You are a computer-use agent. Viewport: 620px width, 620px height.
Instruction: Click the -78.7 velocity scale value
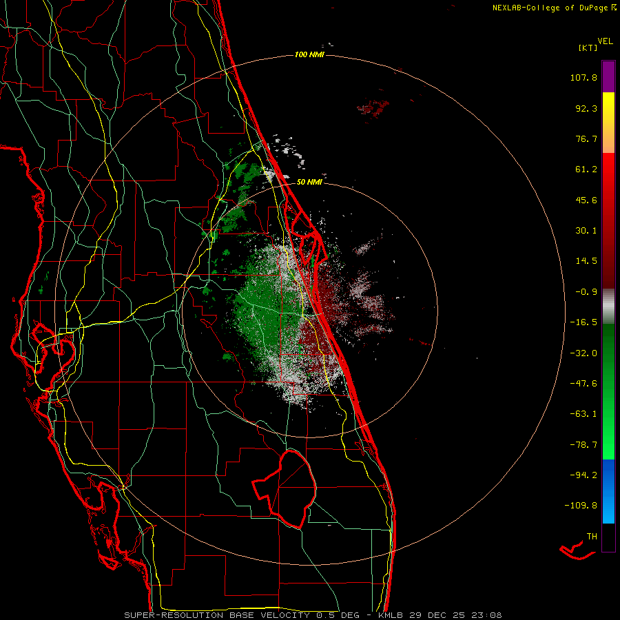click(583, 445)
